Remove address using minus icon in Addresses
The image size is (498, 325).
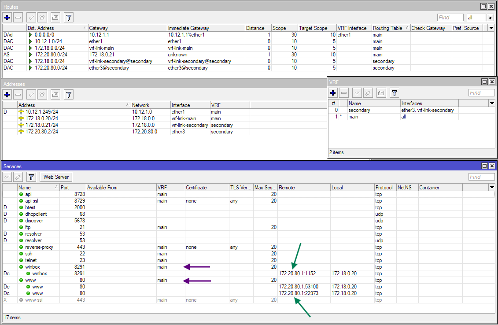click(18, 94)
